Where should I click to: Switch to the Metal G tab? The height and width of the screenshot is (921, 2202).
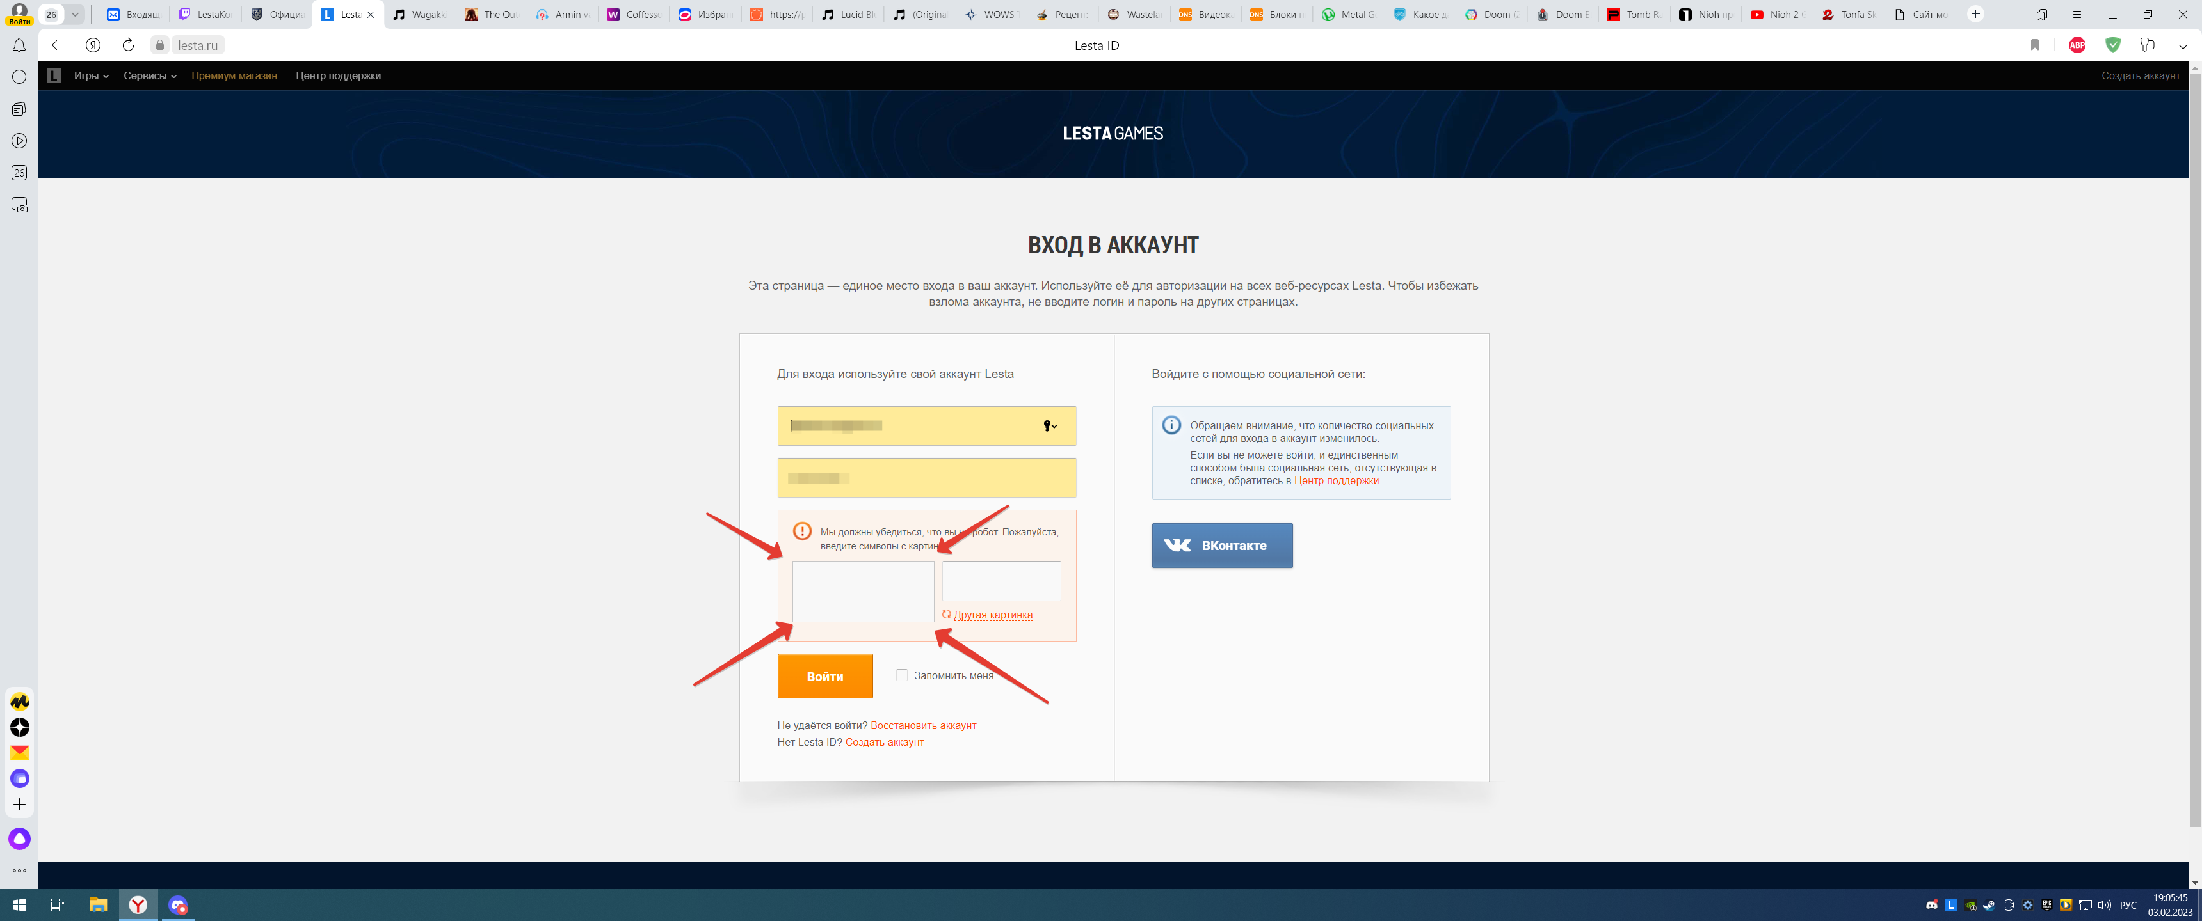pyautogui.click(x=1349, y=15)
